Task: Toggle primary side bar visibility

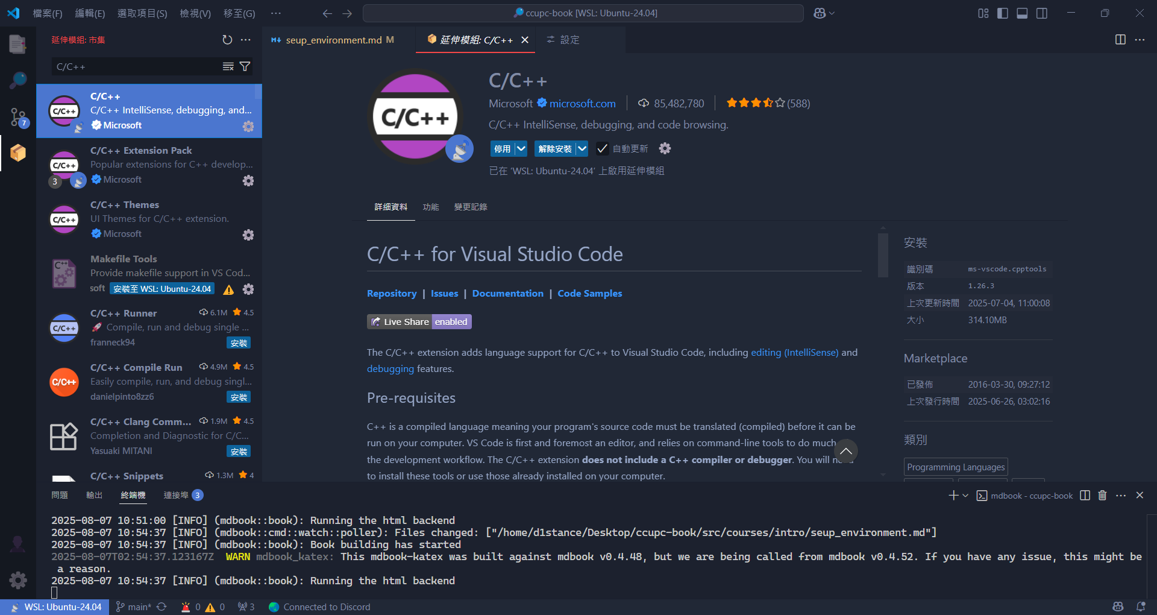Action: click(1003, 13)
